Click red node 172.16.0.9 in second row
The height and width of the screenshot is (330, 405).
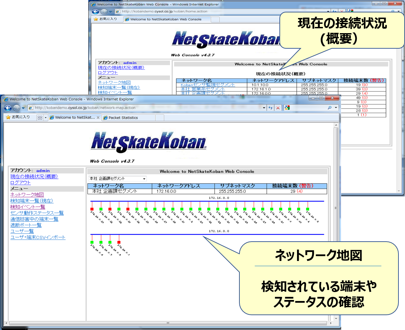(x=119, y=242)
